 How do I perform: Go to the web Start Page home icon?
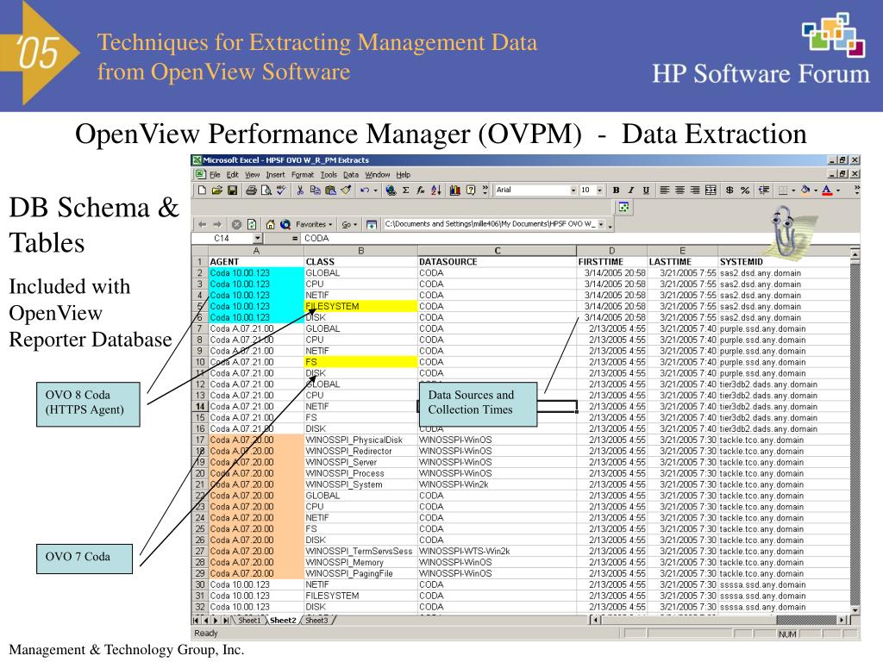[270, 224]
